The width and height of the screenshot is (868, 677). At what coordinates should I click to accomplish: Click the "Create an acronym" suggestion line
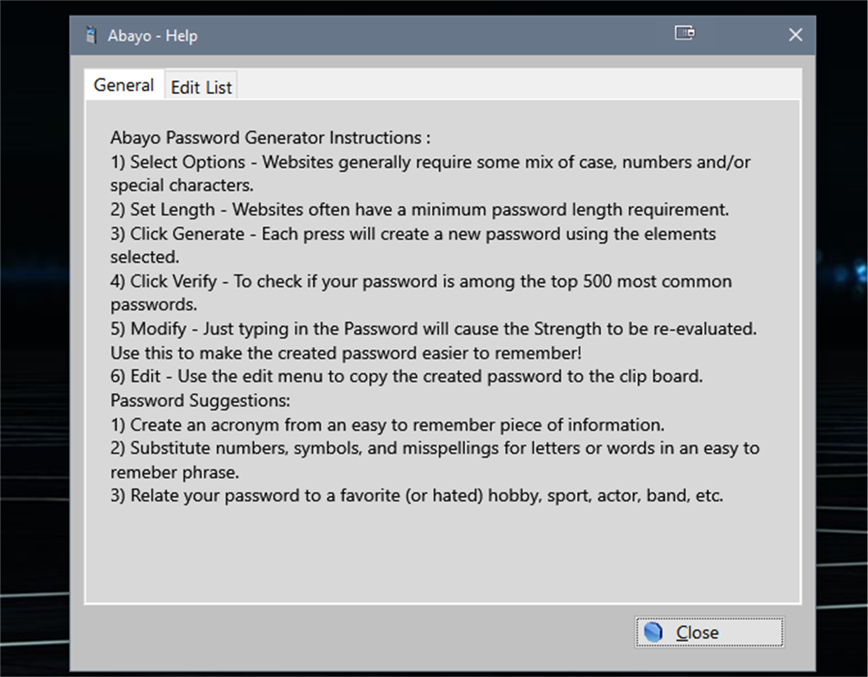click(x=387, y=424)
